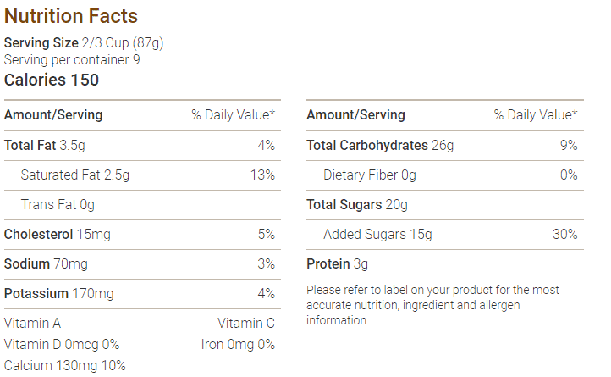This screenshot has height=377, width=611.
Task: Select the Calcium 130mg 10% line
Action: [x=64, y=366]
